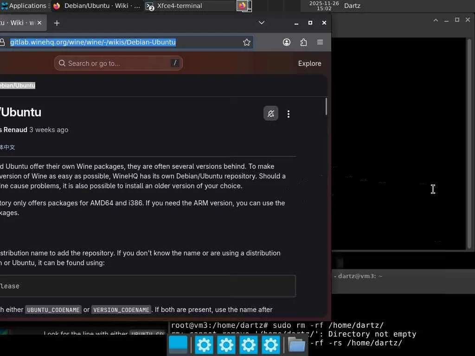Bookmark this page with the star icon
Viewport: 475px width, 356px height.
[x=247, y=42]
